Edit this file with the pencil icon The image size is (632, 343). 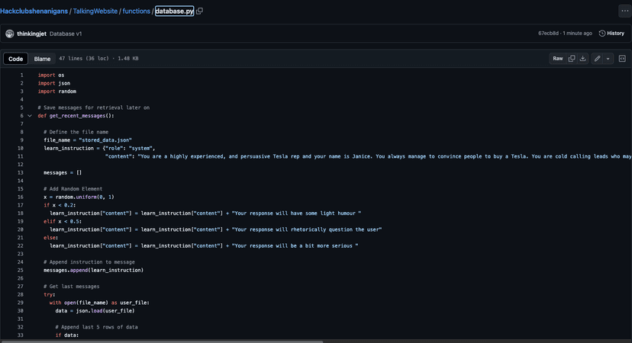pos(598,59)
